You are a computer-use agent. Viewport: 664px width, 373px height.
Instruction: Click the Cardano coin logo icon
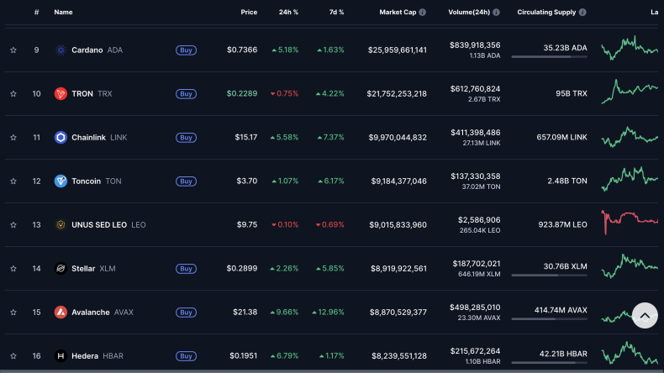coord(61,50)
